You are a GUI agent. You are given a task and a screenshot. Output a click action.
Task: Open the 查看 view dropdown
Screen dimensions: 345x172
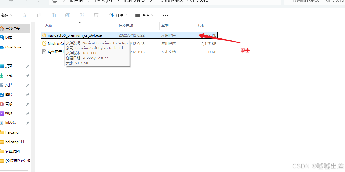coord(144,15)
